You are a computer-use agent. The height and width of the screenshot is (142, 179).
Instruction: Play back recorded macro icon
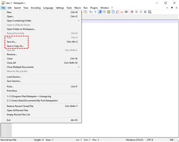(141, 12)
